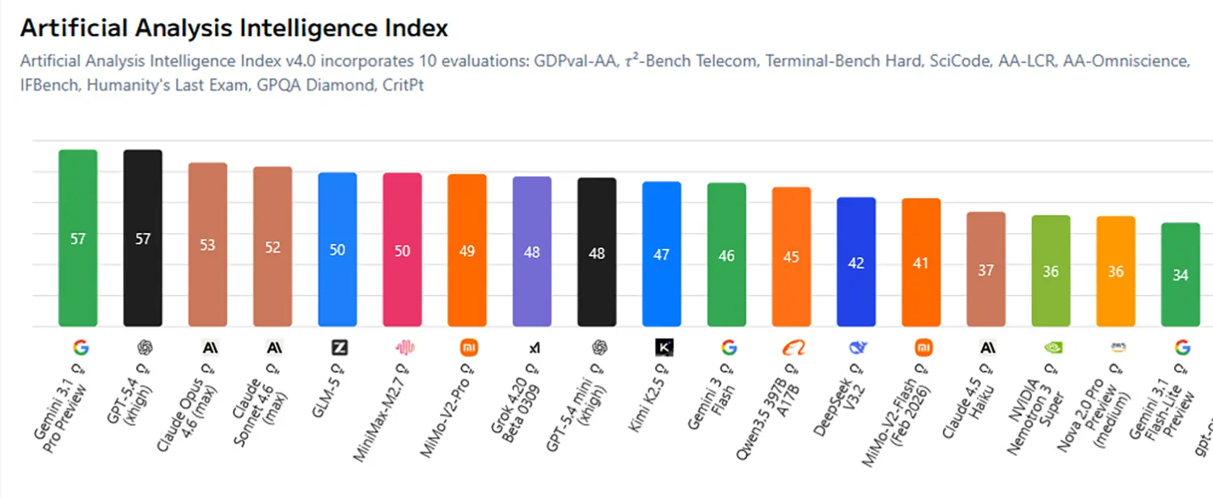1213x498 pixels.
Task: Click the OpenAI logo under the GPT-5.4 (xhigh) bar
Action: [x=146, y=348]
